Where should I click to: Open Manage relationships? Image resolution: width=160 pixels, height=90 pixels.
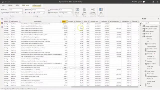click(x=93, y=11)
